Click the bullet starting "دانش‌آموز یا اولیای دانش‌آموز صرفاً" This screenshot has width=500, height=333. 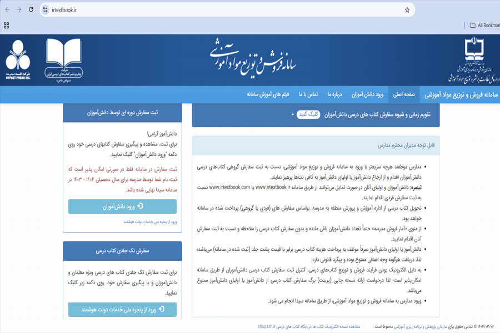point(309,254)
